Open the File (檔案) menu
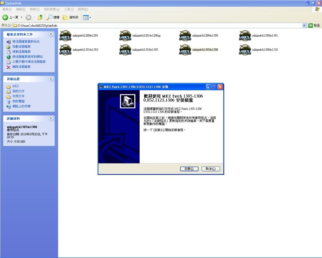 tap(7, 9)
